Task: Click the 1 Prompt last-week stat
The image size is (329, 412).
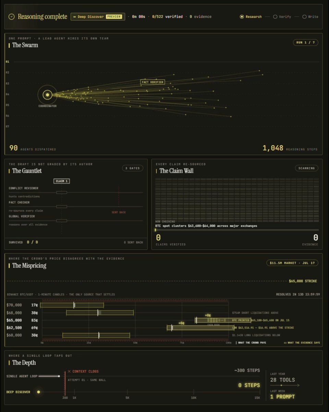Action: 282,397
